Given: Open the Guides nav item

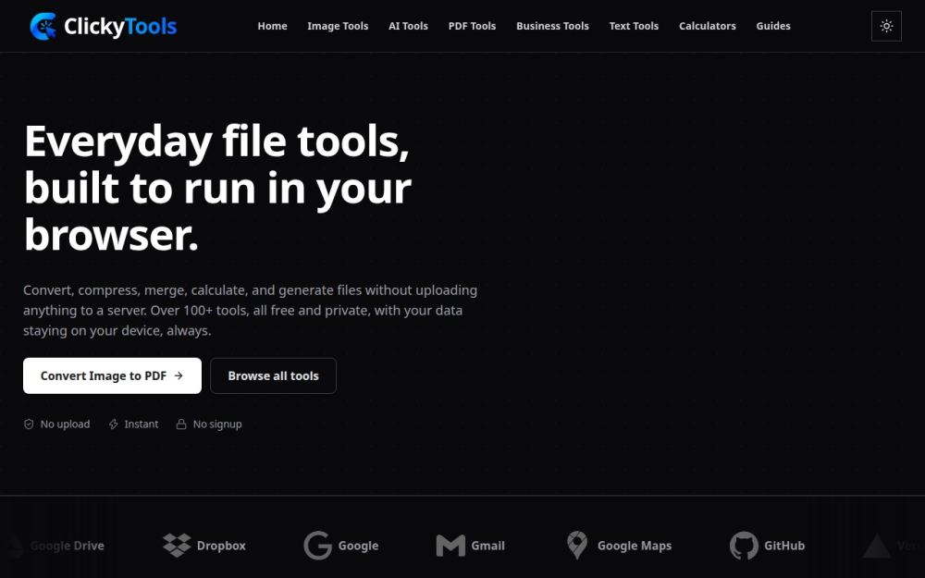Looking at the screenshot, I should coord(772,26).
